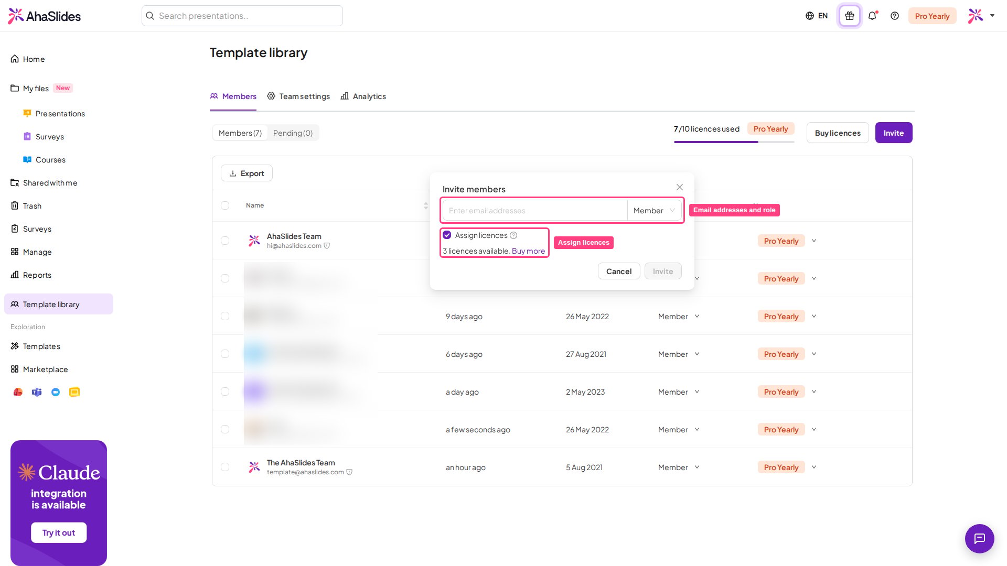Expand Pro Yearly dropdown for 5 Aug 2021 row
The height and width of the screenshot is (566, 1007).
pos(814,467)
